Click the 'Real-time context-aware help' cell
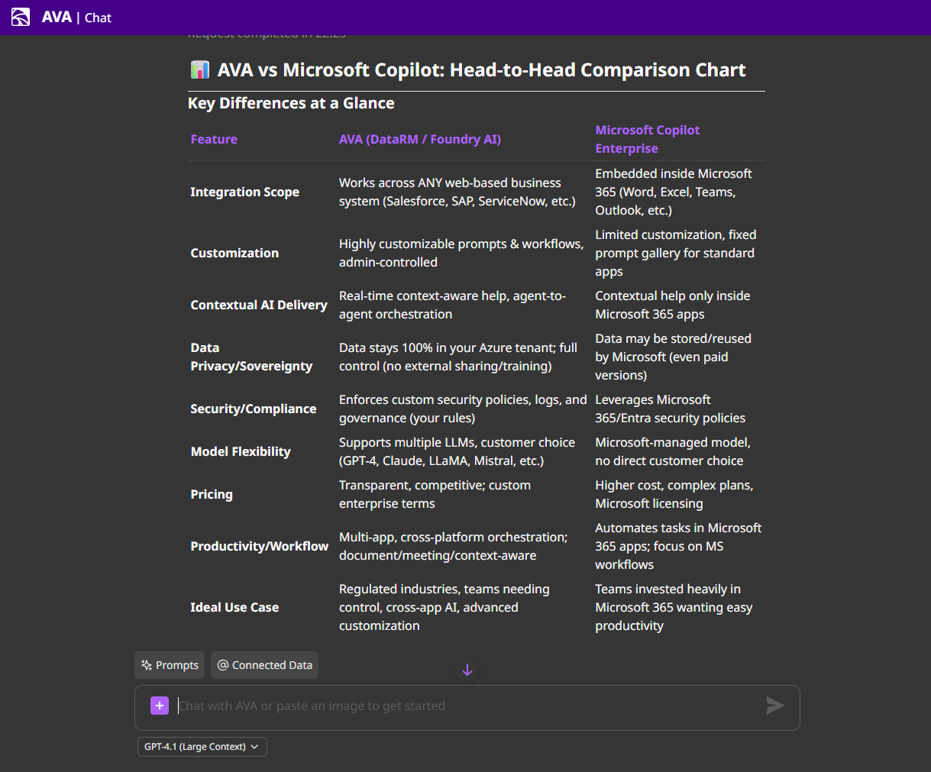This screenshot has width=931, height=772. click(x=452, y=305)
